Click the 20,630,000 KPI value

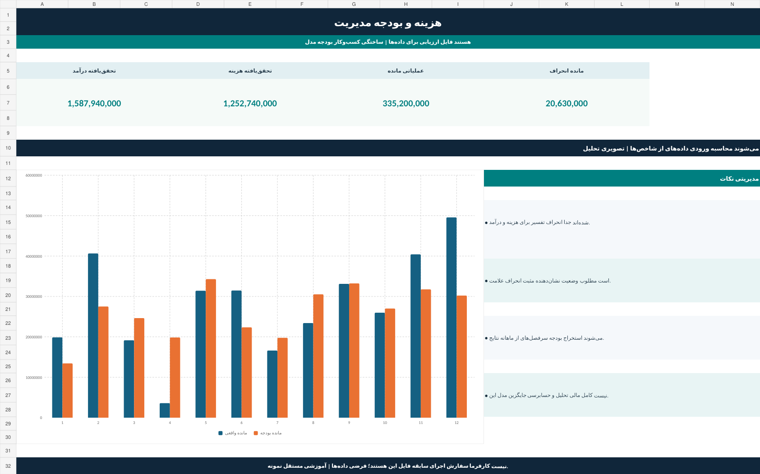[x=567, y=103]
